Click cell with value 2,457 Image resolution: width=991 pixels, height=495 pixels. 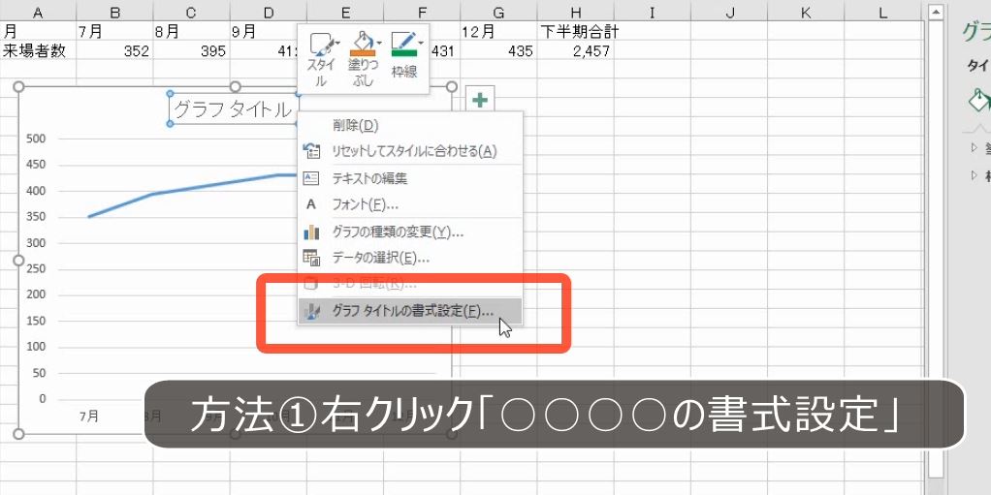[575, 51]
